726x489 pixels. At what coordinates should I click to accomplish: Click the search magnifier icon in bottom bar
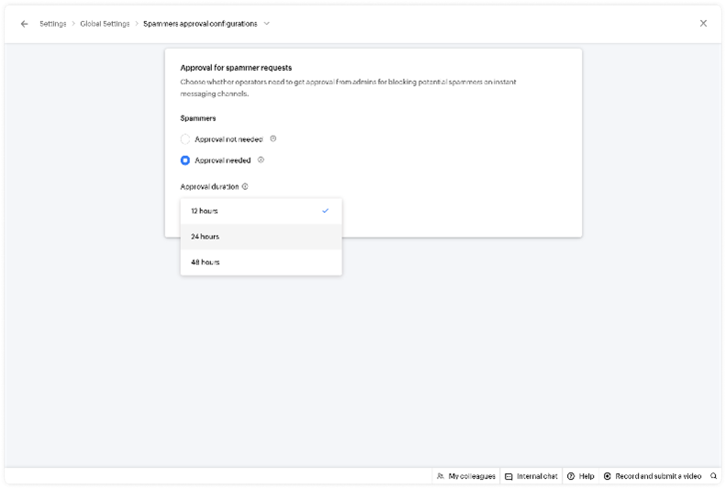tap(714, 476)
